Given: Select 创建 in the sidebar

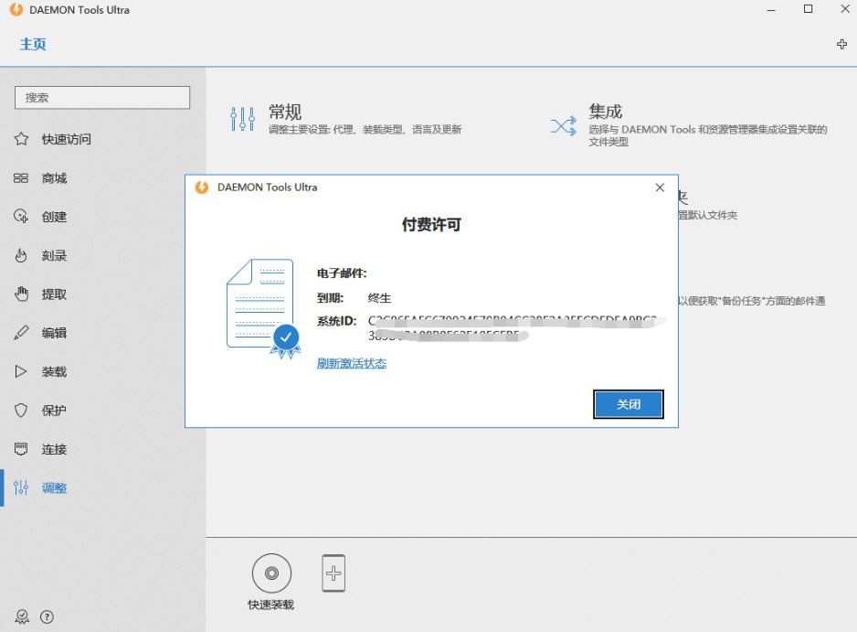Looking at the screenshot, I should [54, 217].
